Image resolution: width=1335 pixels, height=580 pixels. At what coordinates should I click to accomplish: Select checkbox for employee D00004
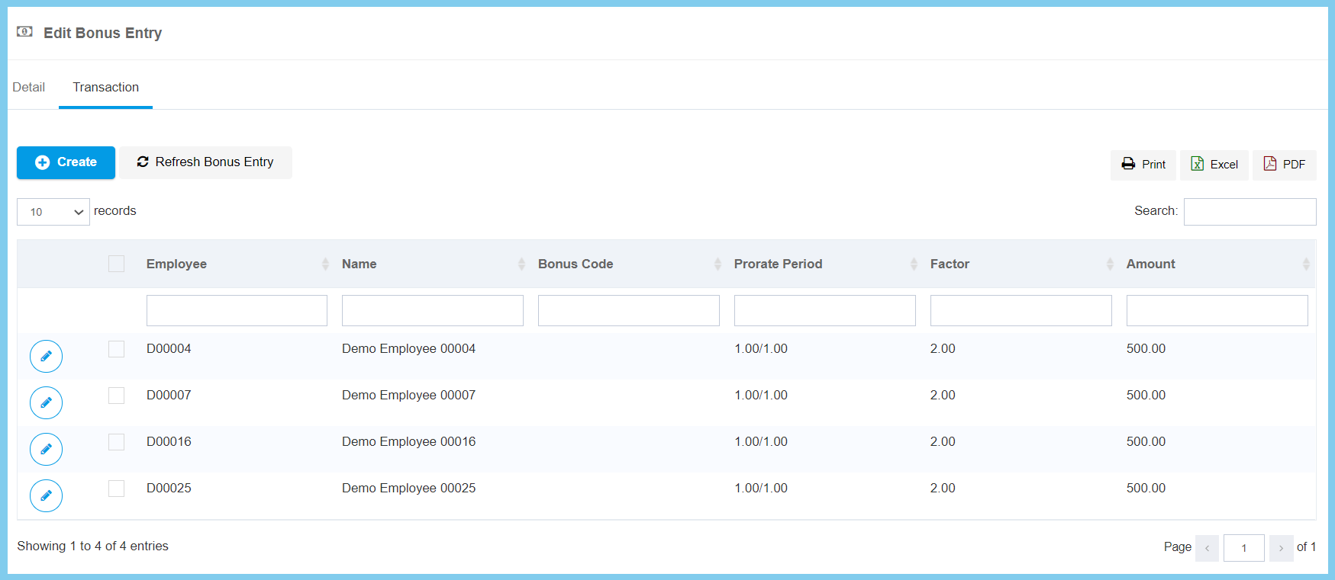(116, 348)
